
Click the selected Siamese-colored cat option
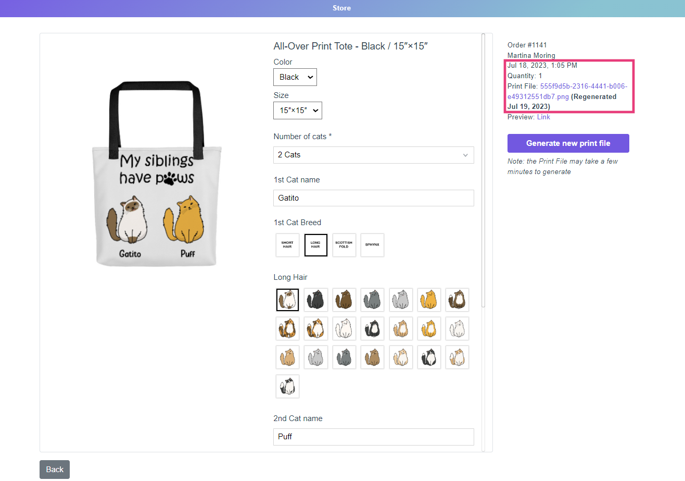(x=287, y=300)
